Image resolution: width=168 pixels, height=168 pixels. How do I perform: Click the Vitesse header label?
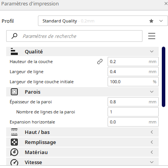[x=33, y=162]
